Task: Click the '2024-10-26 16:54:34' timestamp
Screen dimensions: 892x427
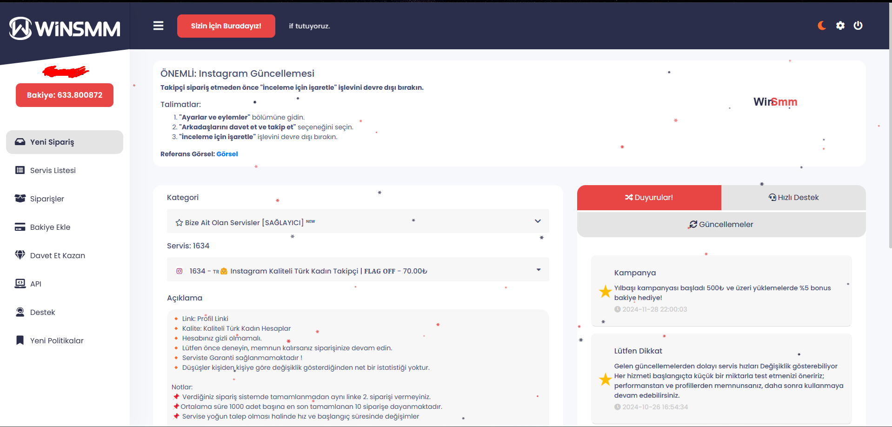Action: [655, 407]
